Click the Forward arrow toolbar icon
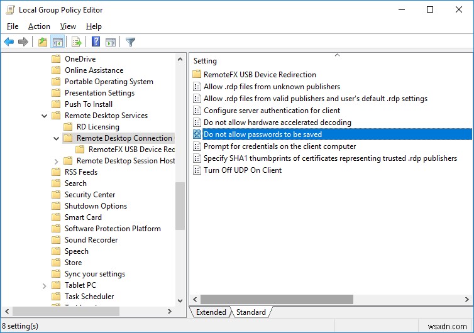This screenshot has width=474, height=333. pyautogui.click(x=23, y=42)
